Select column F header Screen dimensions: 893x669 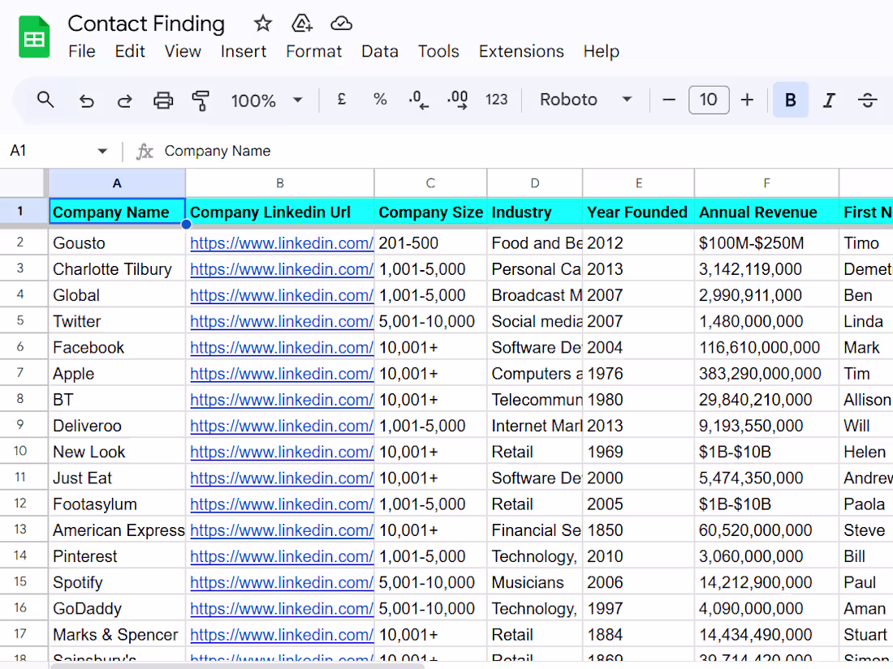(x=766, y=183)
